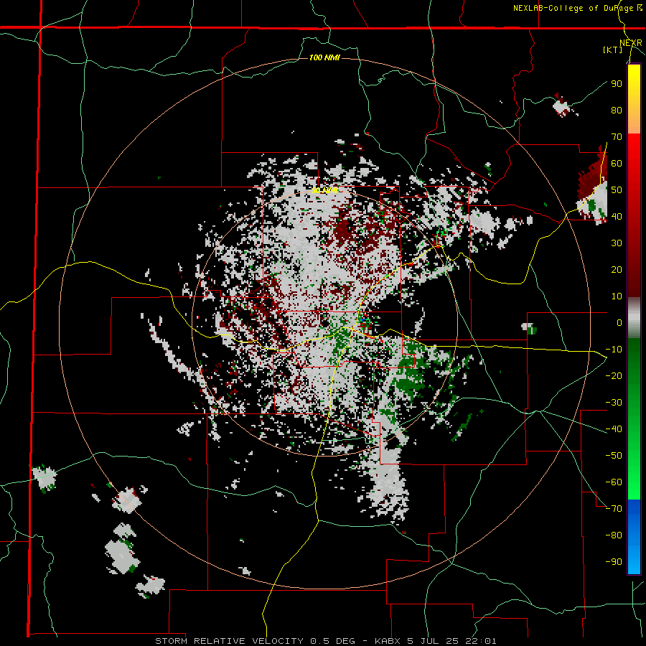Click the -90 knots scale label
This screenshot has height=646, width=646.
[614, 562]
